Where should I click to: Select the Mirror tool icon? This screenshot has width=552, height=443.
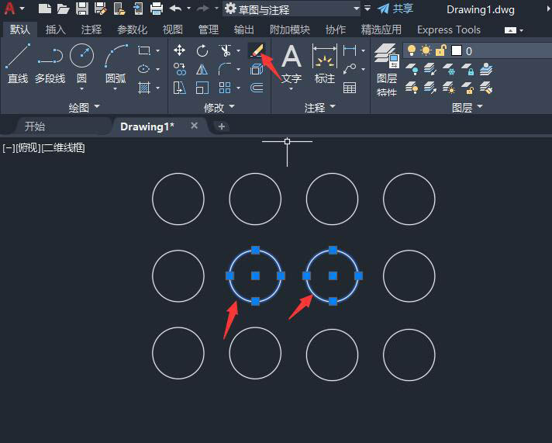pos(202,69)
